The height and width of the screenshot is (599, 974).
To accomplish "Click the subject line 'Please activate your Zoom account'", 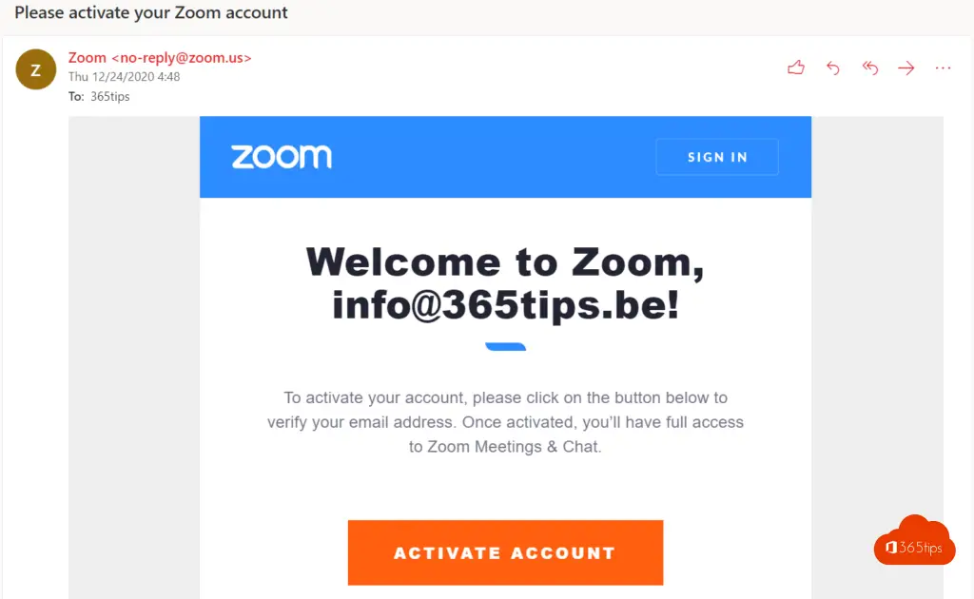I will (x=151, y=13).
